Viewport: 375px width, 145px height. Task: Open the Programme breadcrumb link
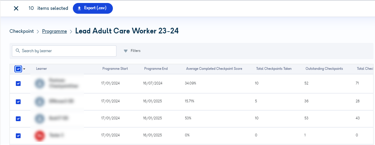click(54, 31)
